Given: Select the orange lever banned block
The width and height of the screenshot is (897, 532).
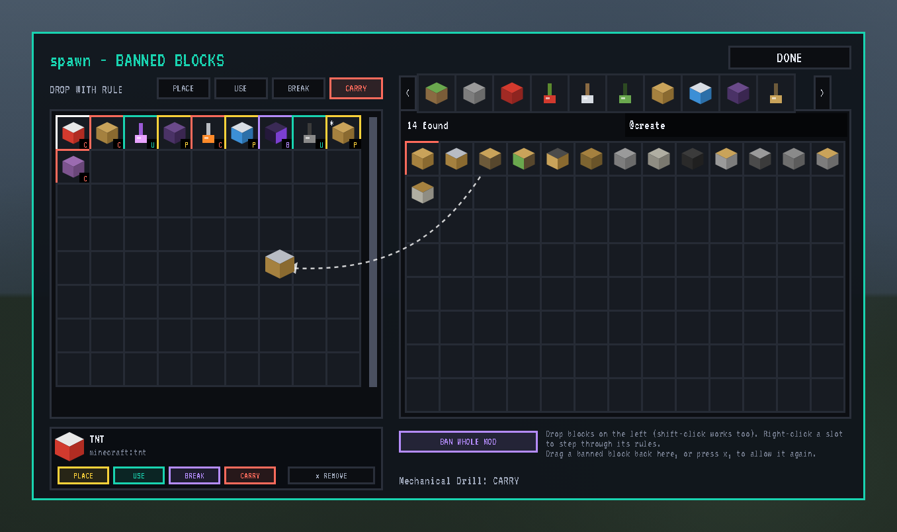Looking at the screenshot, I should point(208,132).
